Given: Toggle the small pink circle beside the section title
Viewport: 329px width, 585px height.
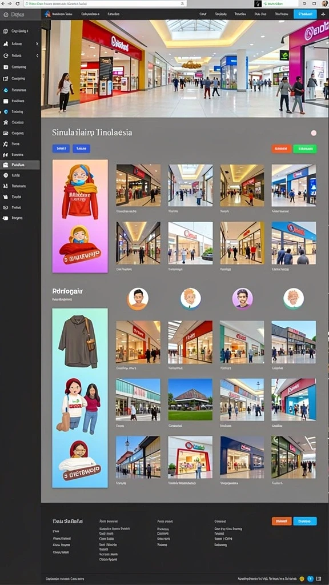Looking at the screenshot, I should pos(314,133).
